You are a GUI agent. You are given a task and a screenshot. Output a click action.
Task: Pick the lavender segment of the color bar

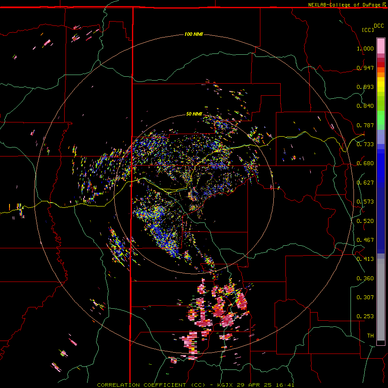click(x=381, y=137)
